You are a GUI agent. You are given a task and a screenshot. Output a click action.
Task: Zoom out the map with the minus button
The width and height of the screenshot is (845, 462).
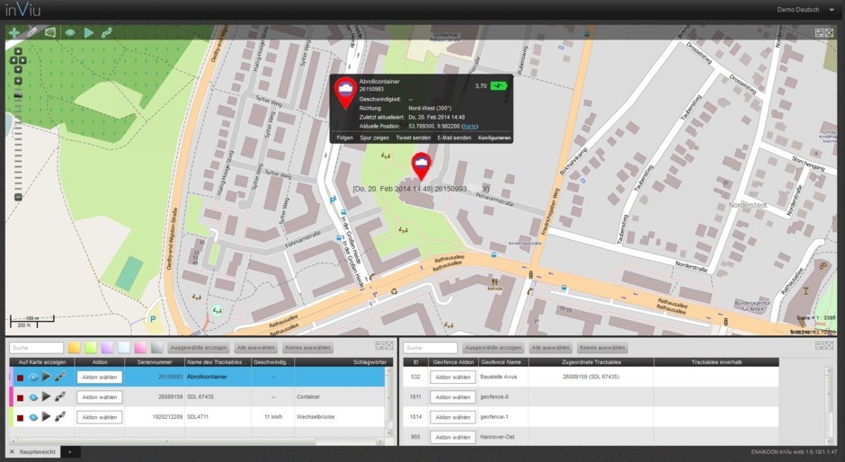pyautogui.click(x=18, y=198)
